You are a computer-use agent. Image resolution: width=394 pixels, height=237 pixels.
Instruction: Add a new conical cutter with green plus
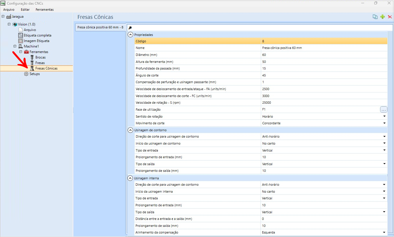(x=382, y=17)
